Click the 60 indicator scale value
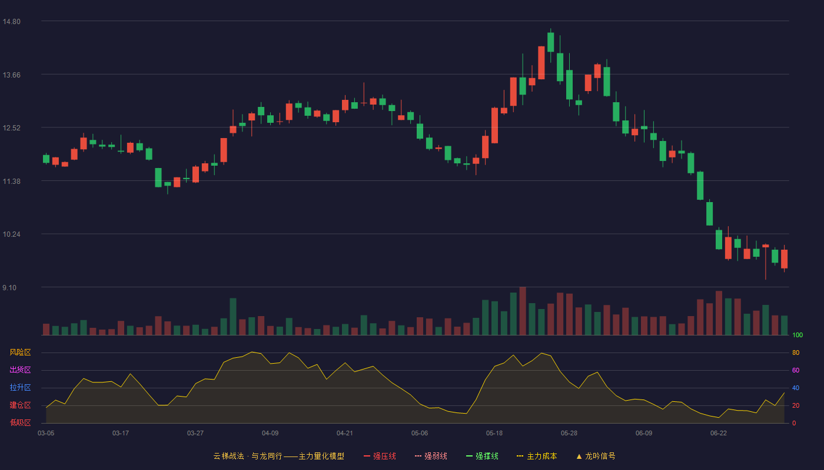This screenshot has width=824, height=470. [796, 370]
